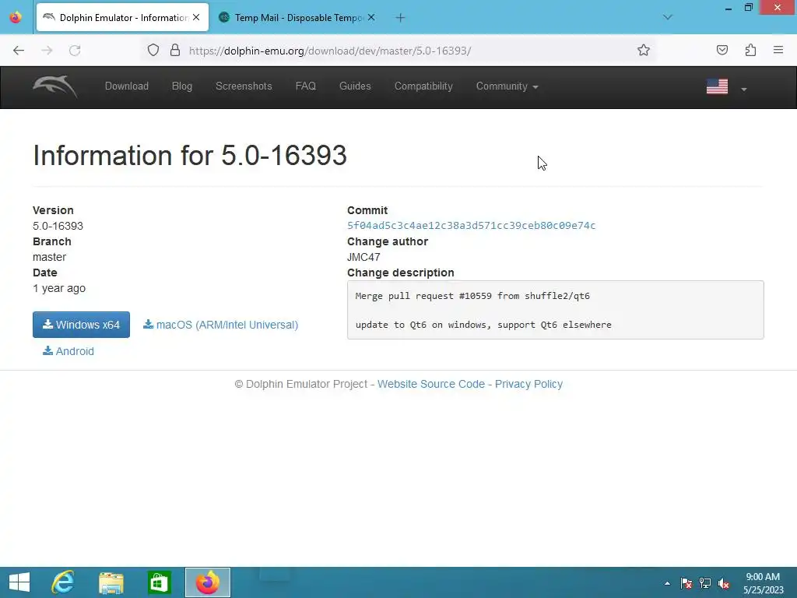Open the Compatibility nav item
Screen dimensions: 797x598
pos(423,86)
